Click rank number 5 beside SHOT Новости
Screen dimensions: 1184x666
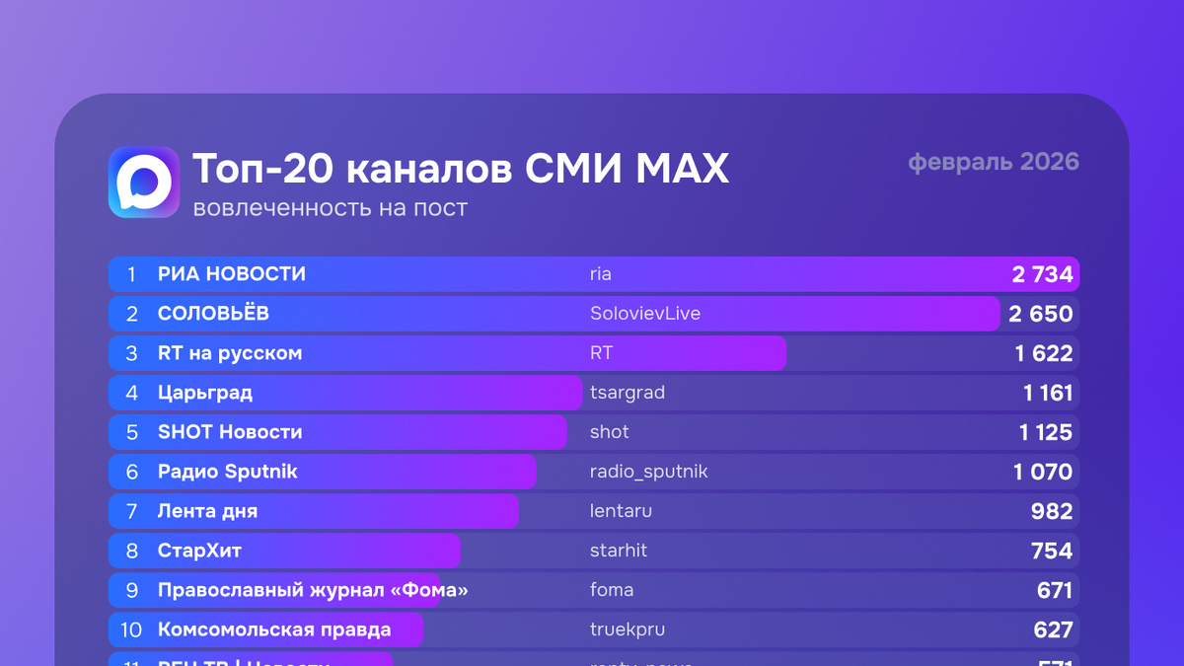(132, 432)
